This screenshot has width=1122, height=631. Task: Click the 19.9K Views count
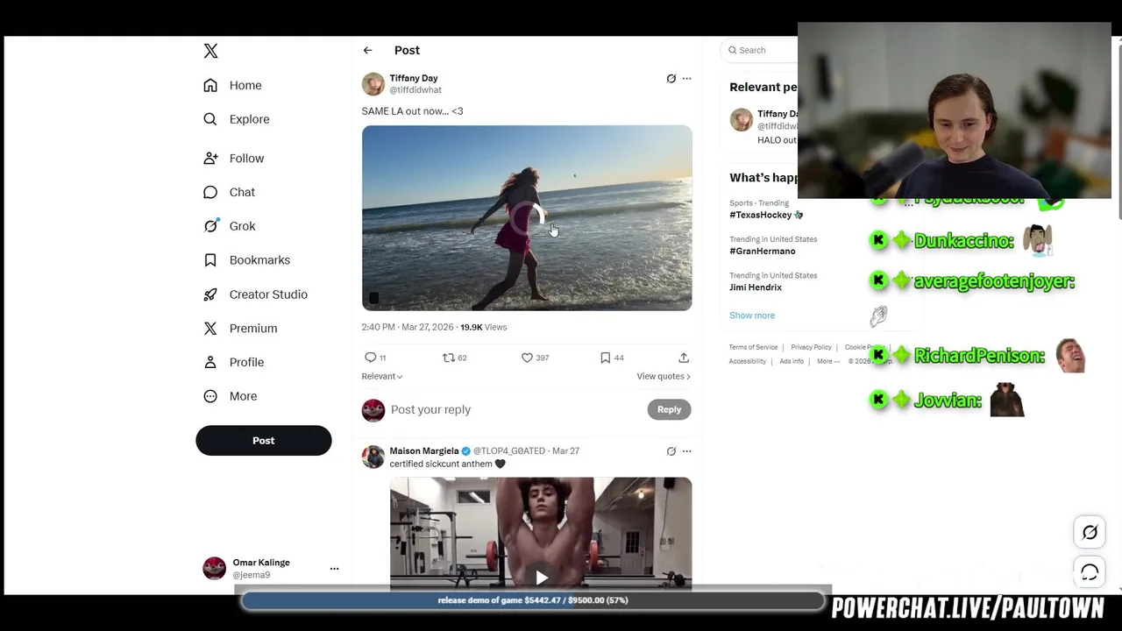point(483,327)
